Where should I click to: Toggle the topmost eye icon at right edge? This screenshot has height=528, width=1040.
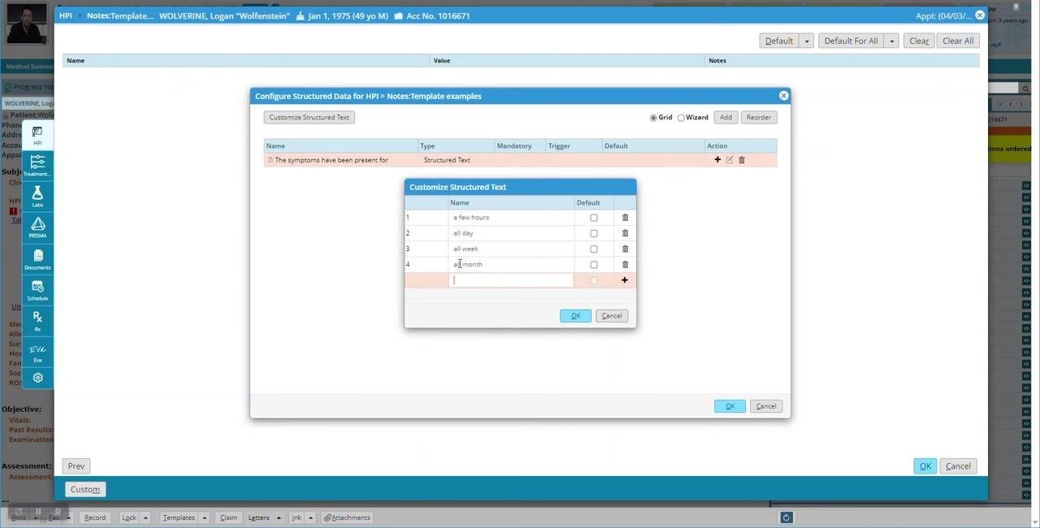tap(1026, 186)
